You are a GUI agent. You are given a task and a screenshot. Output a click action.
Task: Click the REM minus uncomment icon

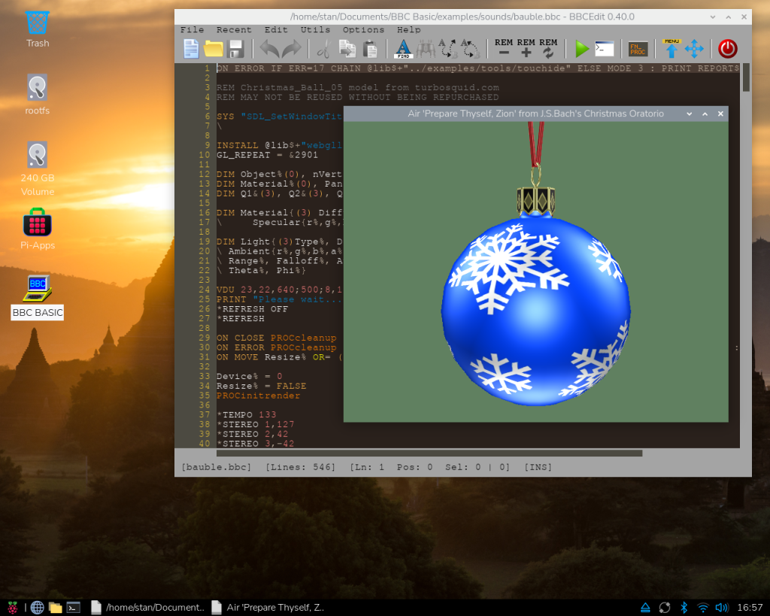504,48
